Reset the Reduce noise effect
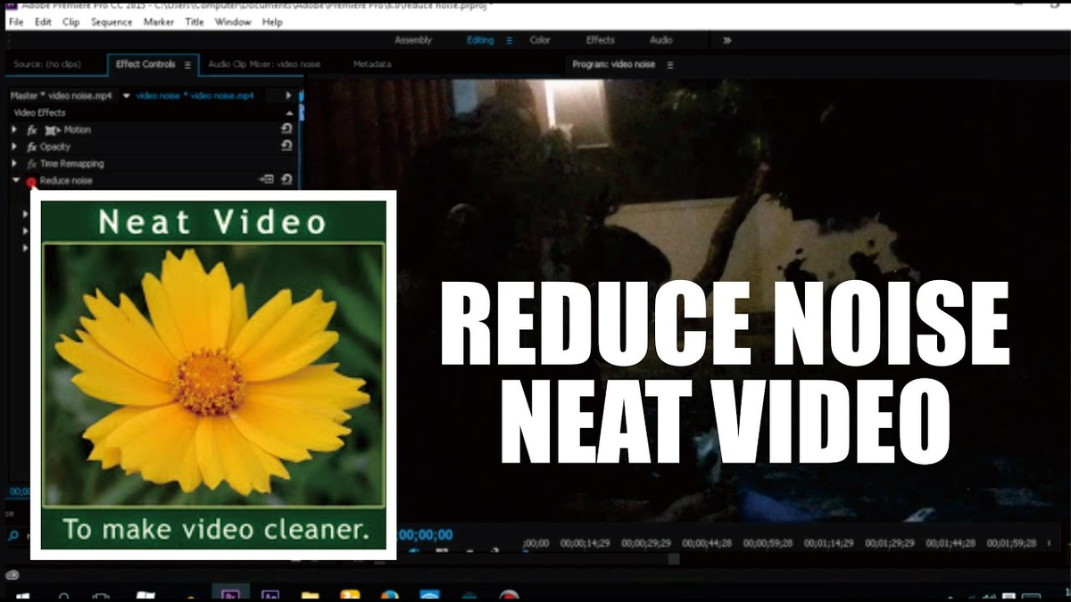The image size is (1071, 602). tap(286, 179)
